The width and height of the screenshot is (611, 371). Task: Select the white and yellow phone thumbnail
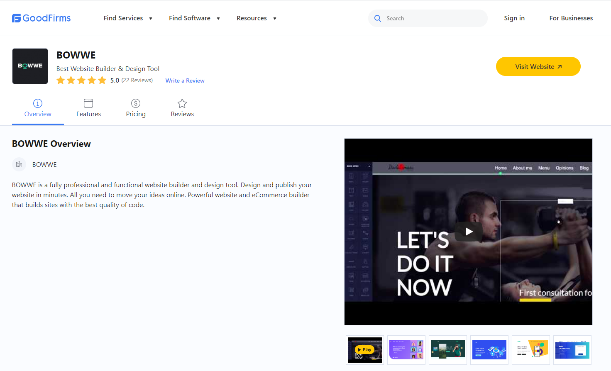531,350
